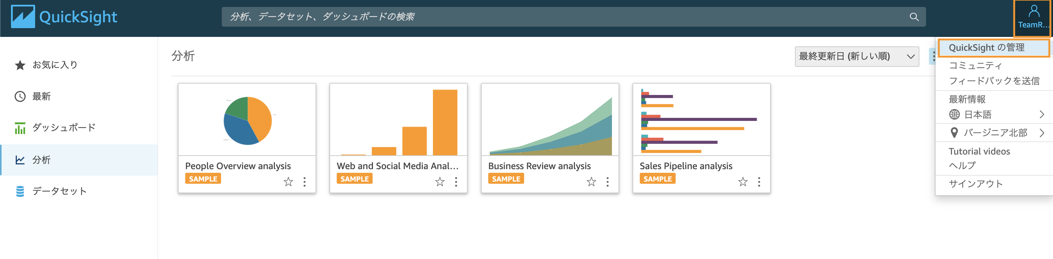Click the search magnifier icon
The height and width of the screenshot is (259, 1053).
[914, 17]
